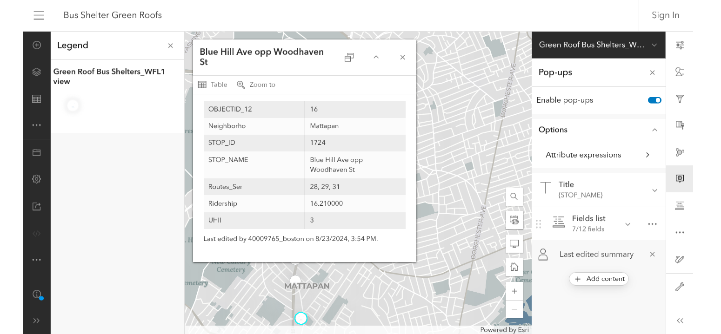The image size is (721, 334).
Task: Click Zoom to in the popup
Action: pos(256,85)
